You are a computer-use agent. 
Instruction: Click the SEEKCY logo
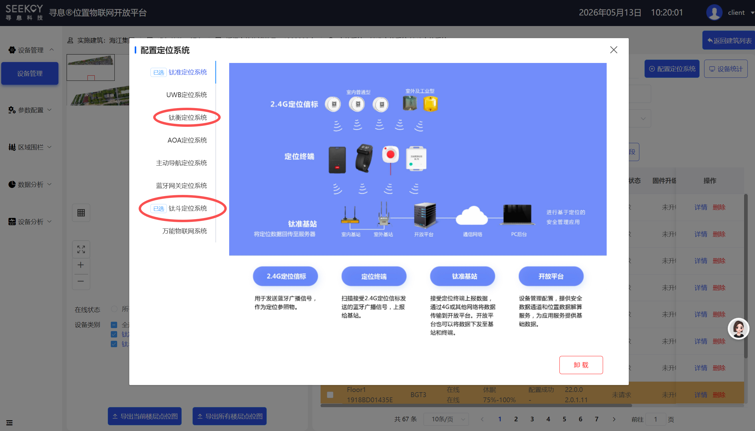coord(24,12)
